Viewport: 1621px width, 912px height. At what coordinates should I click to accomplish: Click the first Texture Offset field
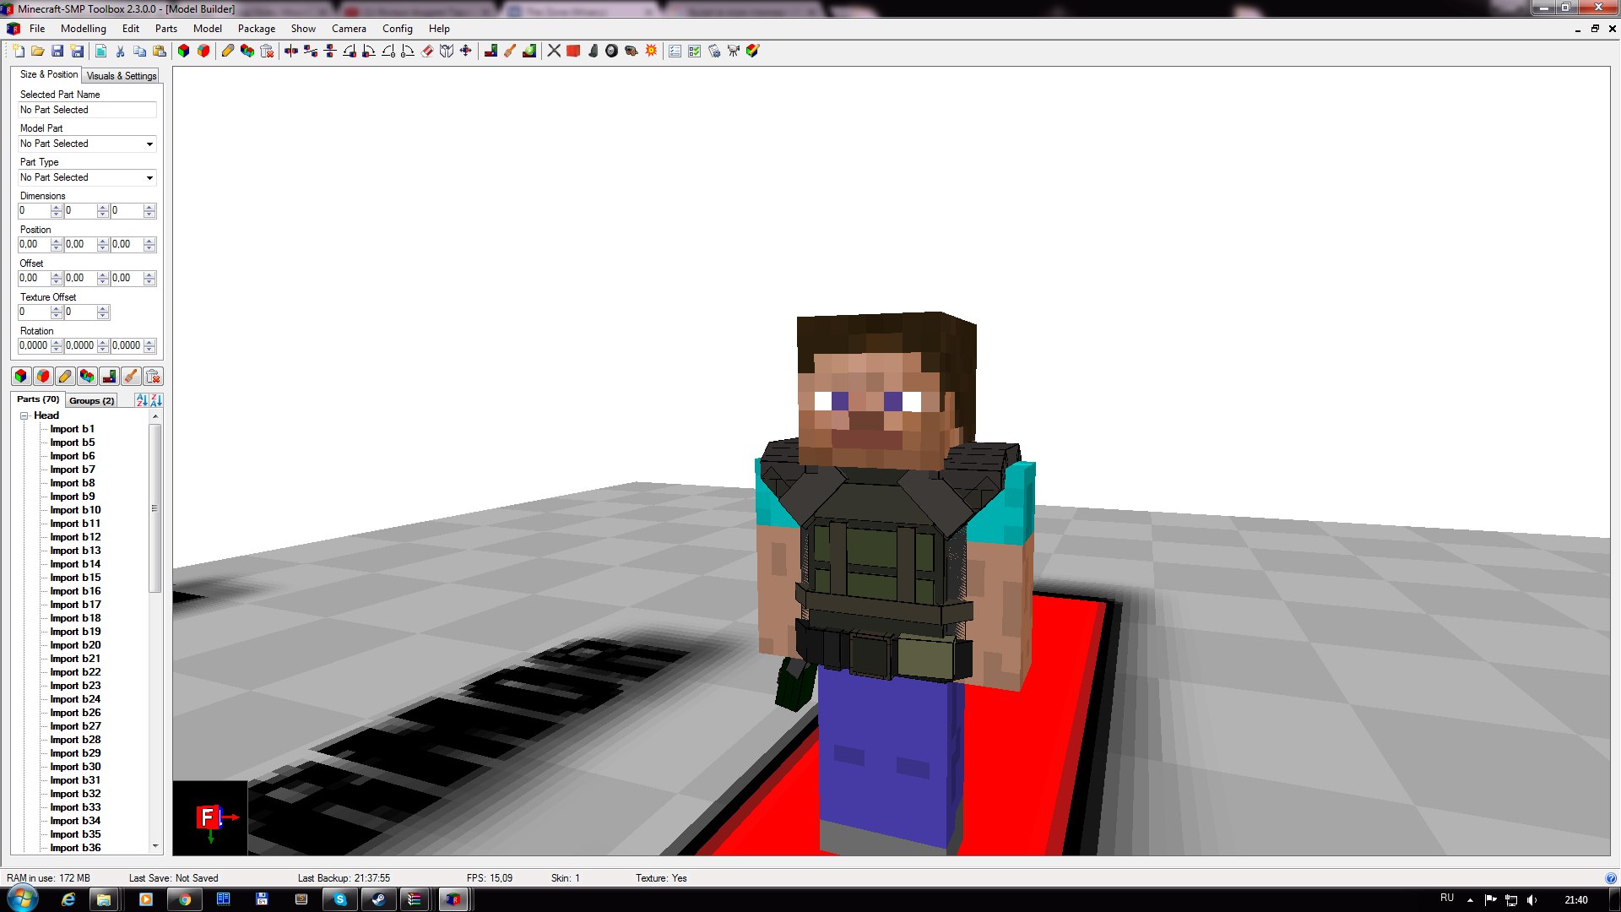[x=34, y=312]
